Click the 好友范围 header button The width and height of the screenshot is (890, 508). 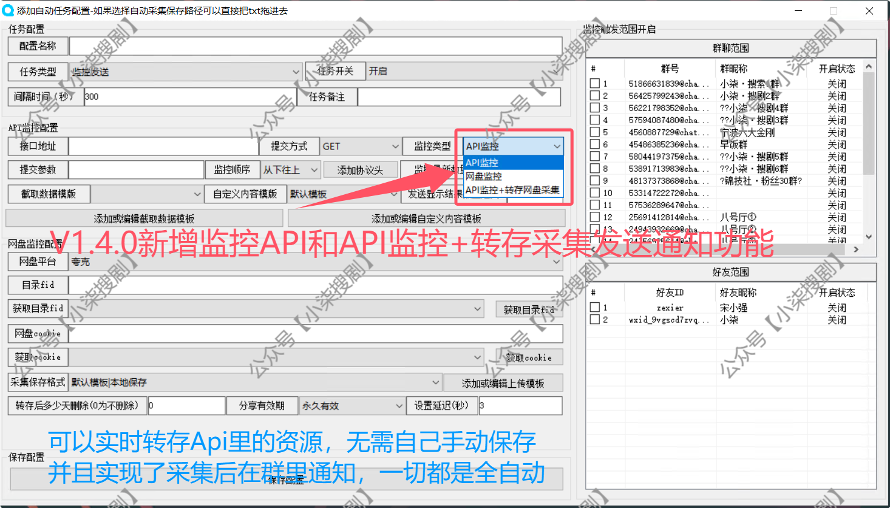point(731,272)
